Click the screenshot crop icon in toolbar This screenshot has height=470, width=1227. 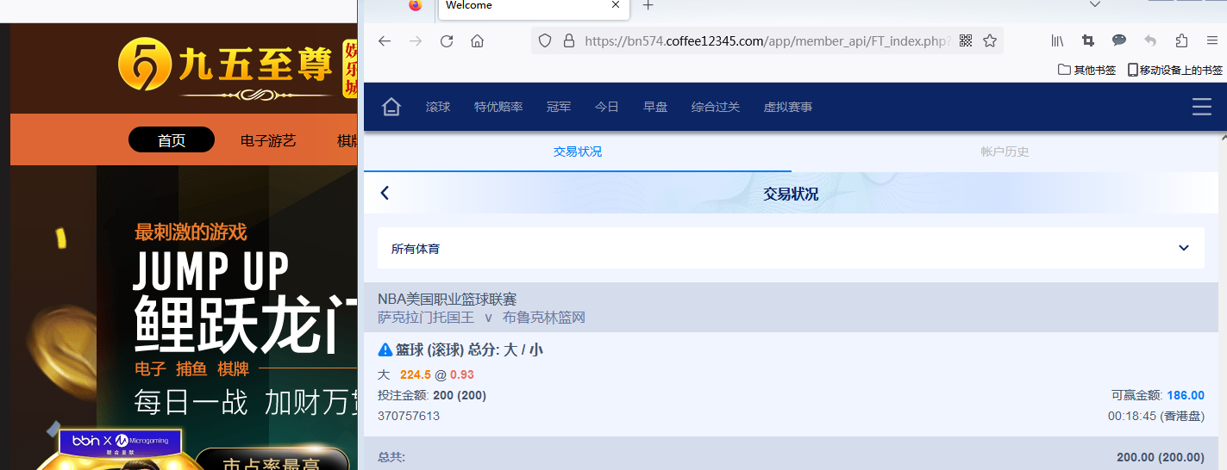click(x=1088, y=40)
